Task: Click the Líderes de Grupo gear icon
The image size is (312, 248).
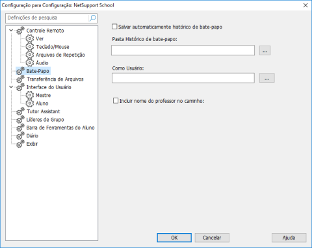Action: click(x=20, y=120)
